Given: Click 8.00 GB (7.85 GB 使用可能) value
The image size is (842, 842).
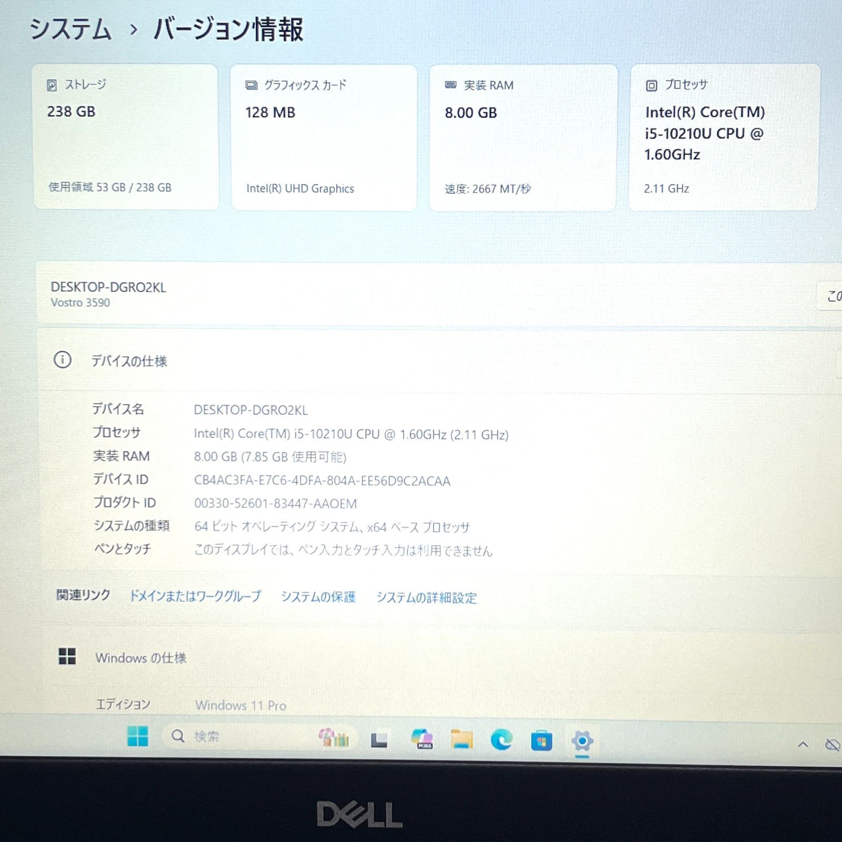Looking at the screenshot, I should coord(270,457).
